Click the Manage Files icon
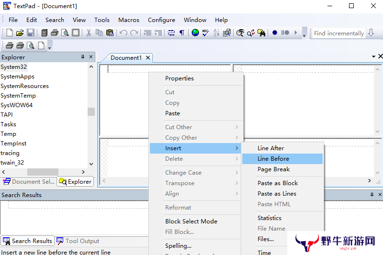Screen dimensions: 383x255 coord(44,33)
